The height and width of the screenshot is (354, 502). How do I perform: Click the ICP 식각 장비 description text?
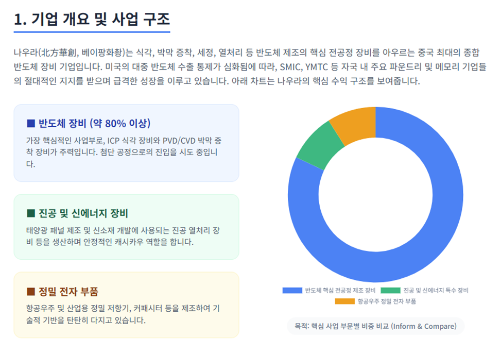[124, 152]
